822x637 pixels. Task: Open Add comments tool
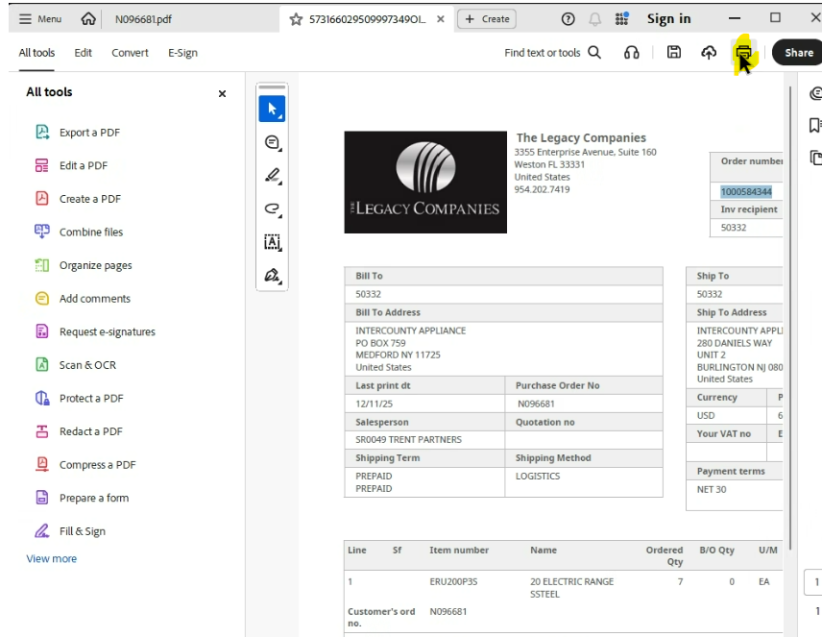pyautogui.click(x=83, y=299)
